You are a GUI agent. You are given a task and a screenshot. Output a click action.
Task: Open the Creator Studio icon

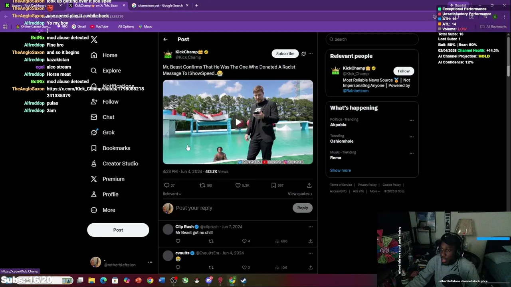click(x=94, y=163)
